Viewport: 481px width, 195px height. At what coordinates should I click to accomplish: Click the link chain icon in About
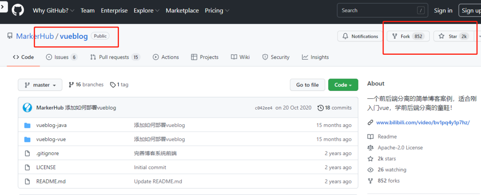(x=370, y=122)
